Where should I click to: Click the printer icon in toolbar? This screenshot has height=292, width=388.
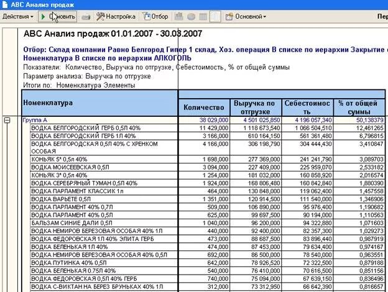(86, 17)
